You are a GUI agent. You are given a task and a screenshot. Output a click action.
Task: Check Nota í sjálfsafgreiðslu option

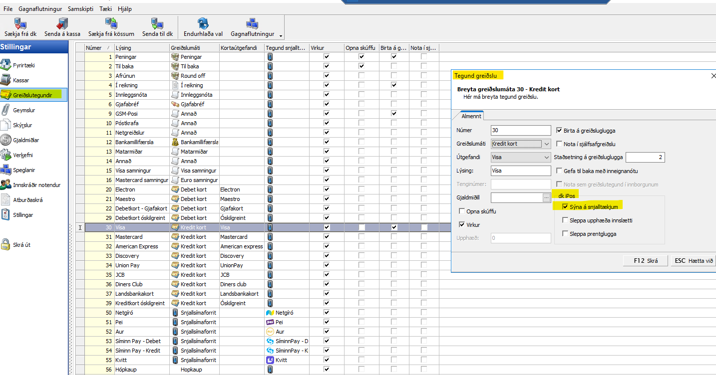click(560, 144)
